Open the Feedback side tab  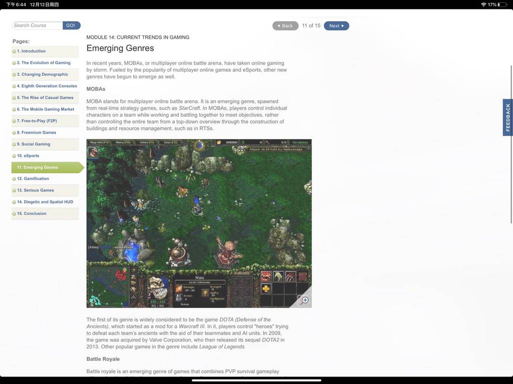point(508,117)
